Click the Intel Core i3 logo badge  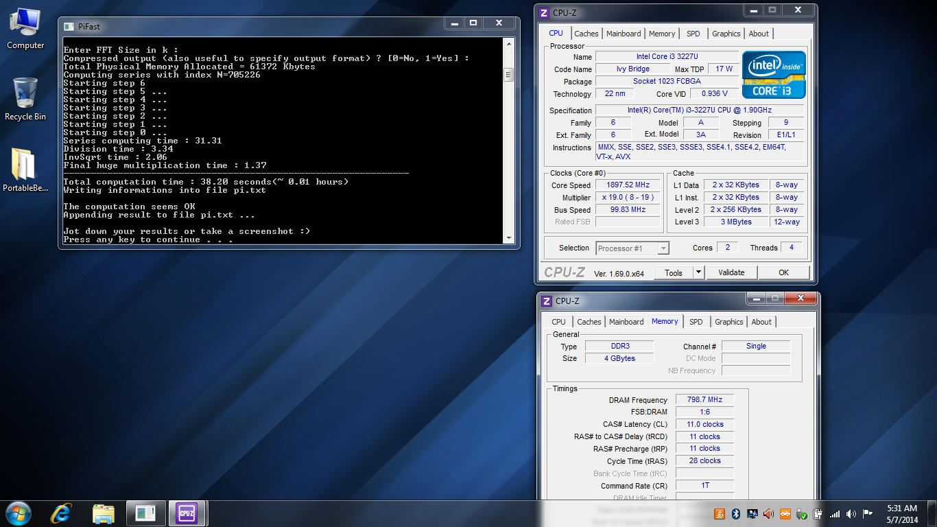[x=774, y=75]
